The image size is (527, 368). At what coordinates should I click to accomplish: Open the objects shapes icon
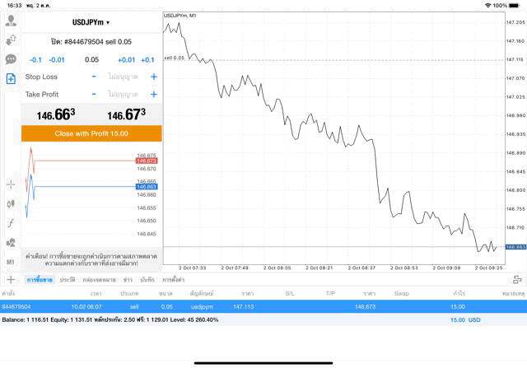(11, 243)
